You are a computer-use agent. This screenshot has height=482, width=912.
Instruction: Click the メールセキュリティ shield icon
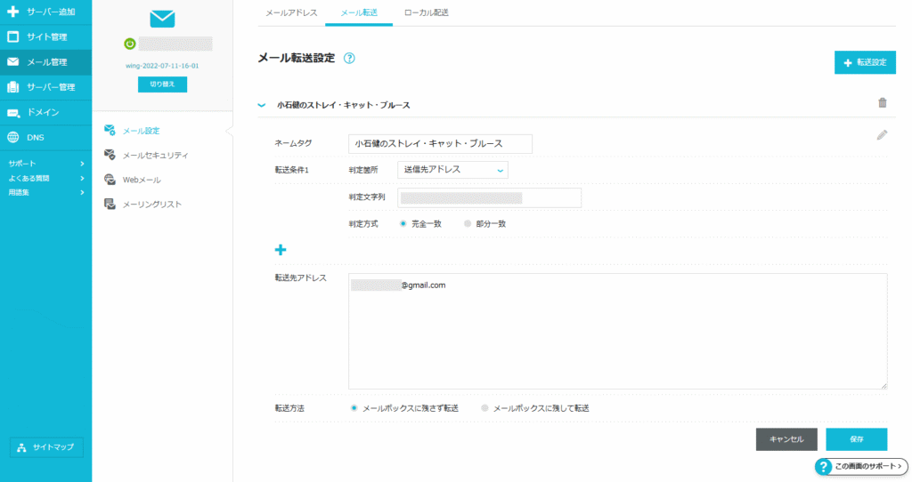click(110, 155)
